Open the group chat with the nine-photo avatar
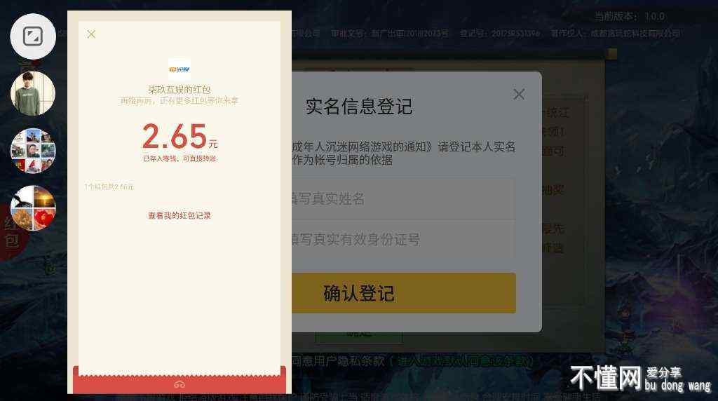The width and height of the screenshot is (718, 401). tap(33, 151)
